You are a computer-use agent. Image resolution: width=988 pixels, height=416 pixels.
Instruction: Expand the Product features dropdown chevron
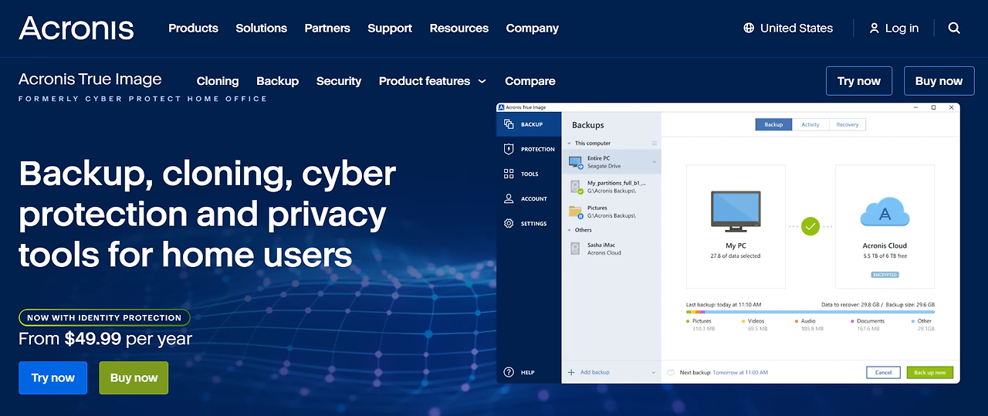click(482, 81)
